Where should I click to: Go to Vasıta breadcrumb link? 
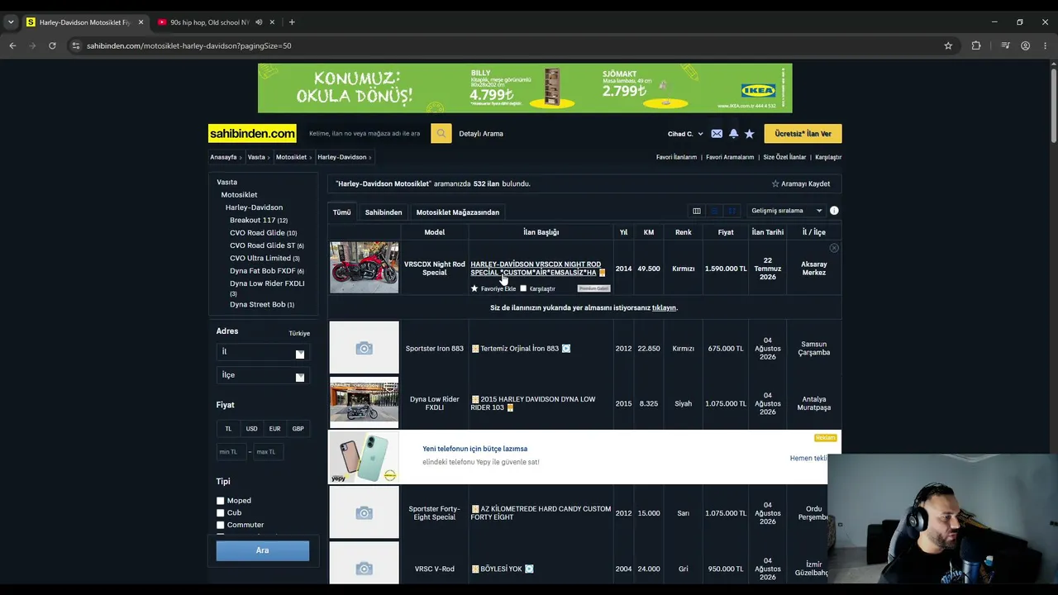pos(256,157)
